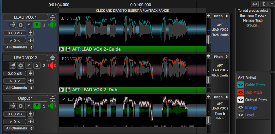Open the track options button beside Output 1
The width and height of the screenshot is (275, 134).
tap(52, 98)
